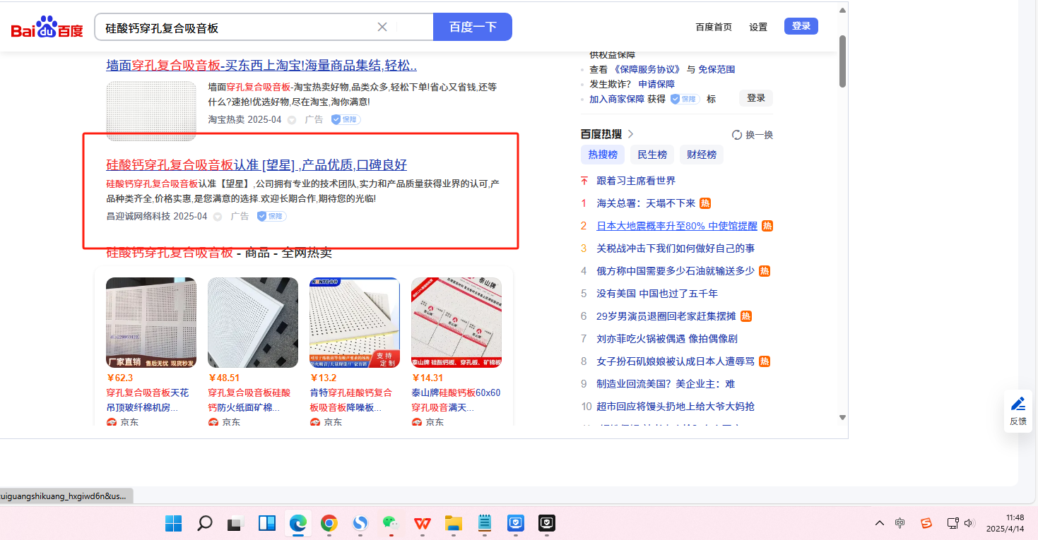Open hot search 跟着习主席看世界
1038x540 pixels.
[636, 181]
